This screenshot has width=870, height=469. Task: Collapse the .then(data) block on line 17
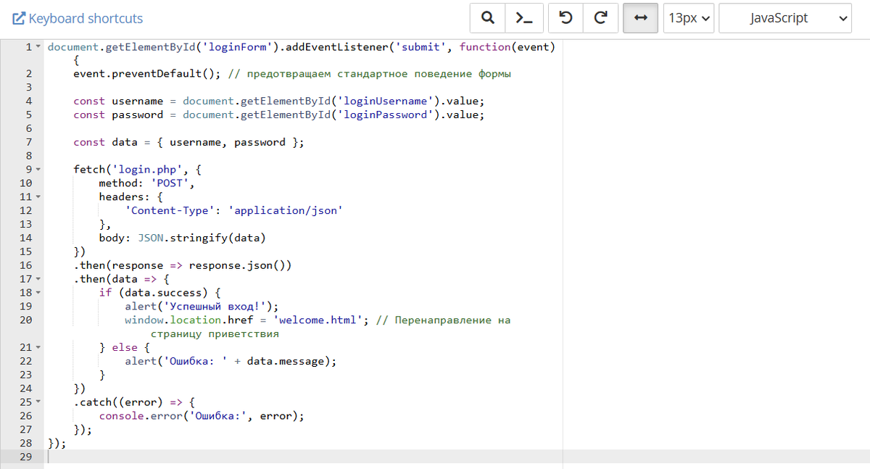point(38,278)
